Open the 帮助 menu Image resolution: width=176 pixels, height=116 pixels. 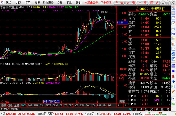pyautogui.click(x=78, y=3)
